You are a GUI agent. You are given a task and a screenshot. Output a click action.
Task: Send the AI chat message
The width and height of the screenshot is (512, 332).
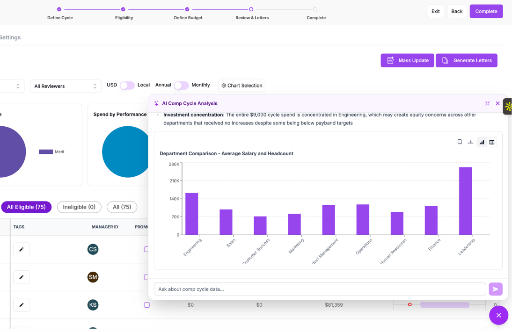[496, 289]
